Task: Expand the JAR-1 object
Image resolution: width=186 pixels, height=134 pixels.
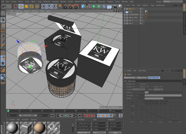Action: pos(125,20)
